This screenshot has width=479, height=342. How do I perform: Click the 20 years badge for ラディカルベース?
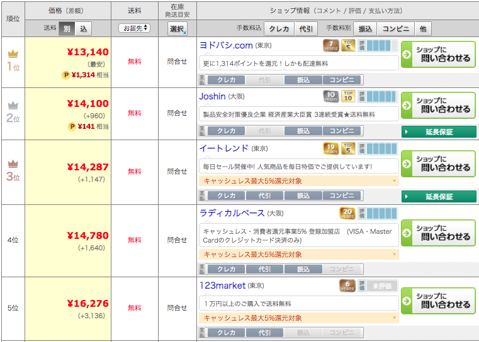pos(347,213)
